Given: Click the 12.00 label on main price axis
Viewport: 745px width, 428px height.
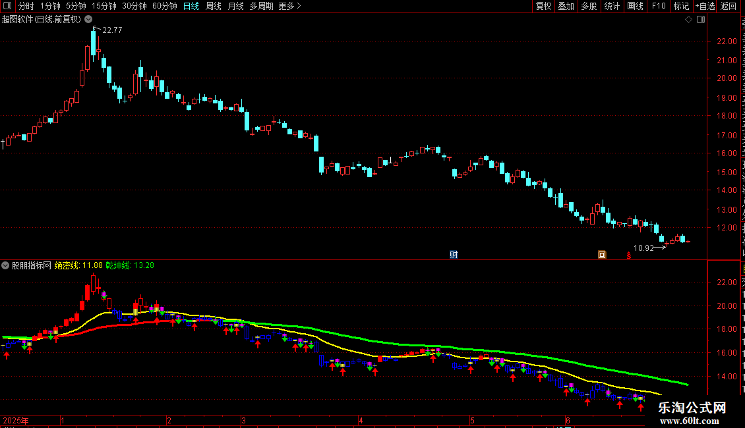Looking at the screenshot, I should click(727, 228).
